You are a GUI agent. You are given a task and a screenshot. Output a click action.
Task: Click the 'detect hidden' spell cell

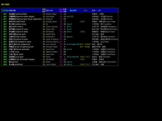(52, 52)
